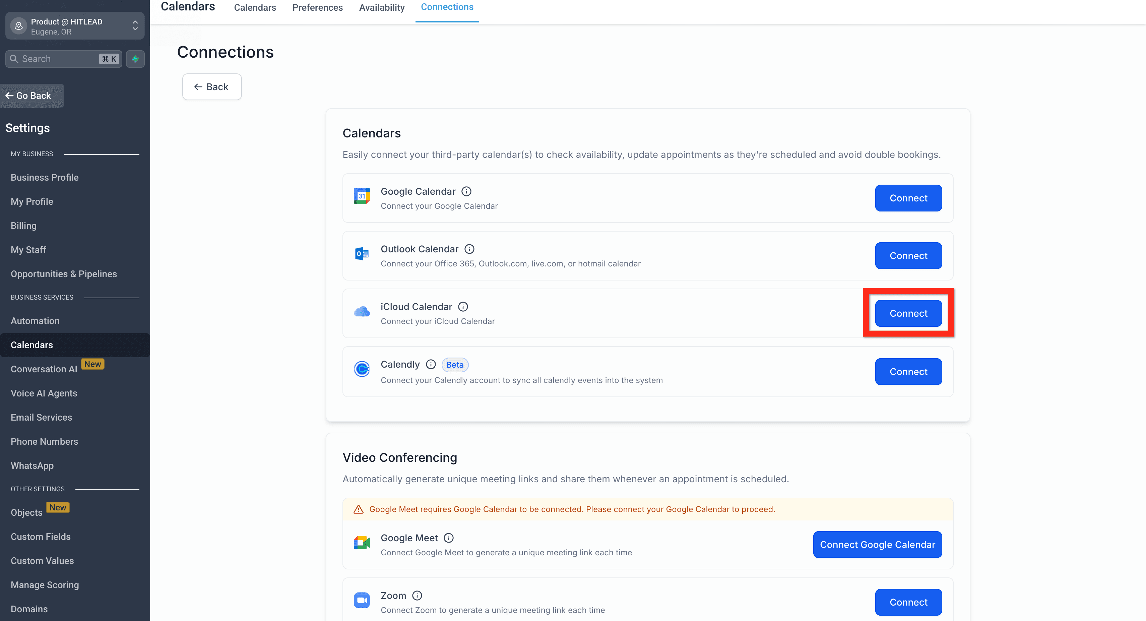Click the Google Calendar logo icon
Image resolution: width=1146 pixels, height=621 pixels.
coord(362,196)
